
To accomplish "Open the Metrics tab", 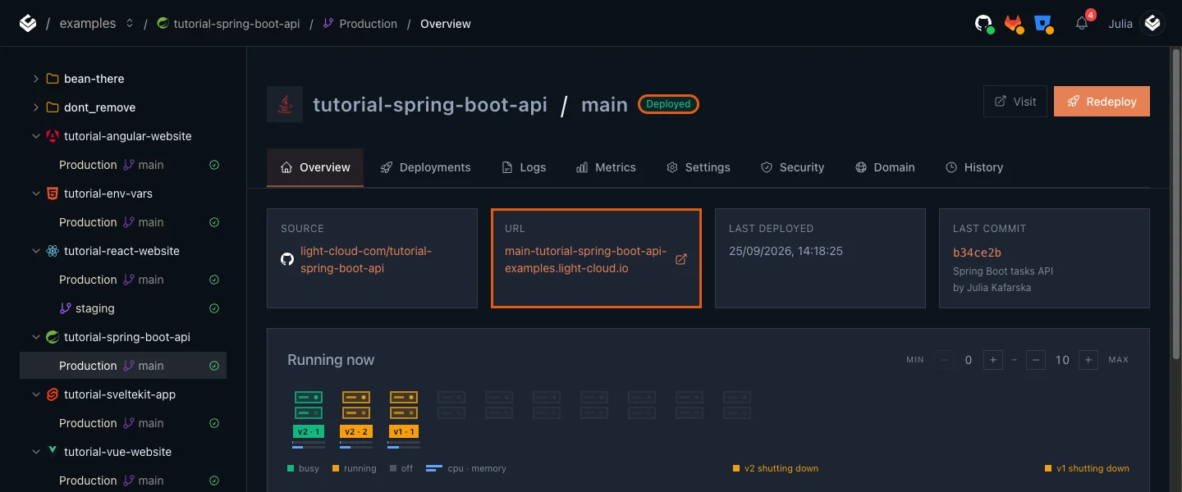I will pos(606,167).
